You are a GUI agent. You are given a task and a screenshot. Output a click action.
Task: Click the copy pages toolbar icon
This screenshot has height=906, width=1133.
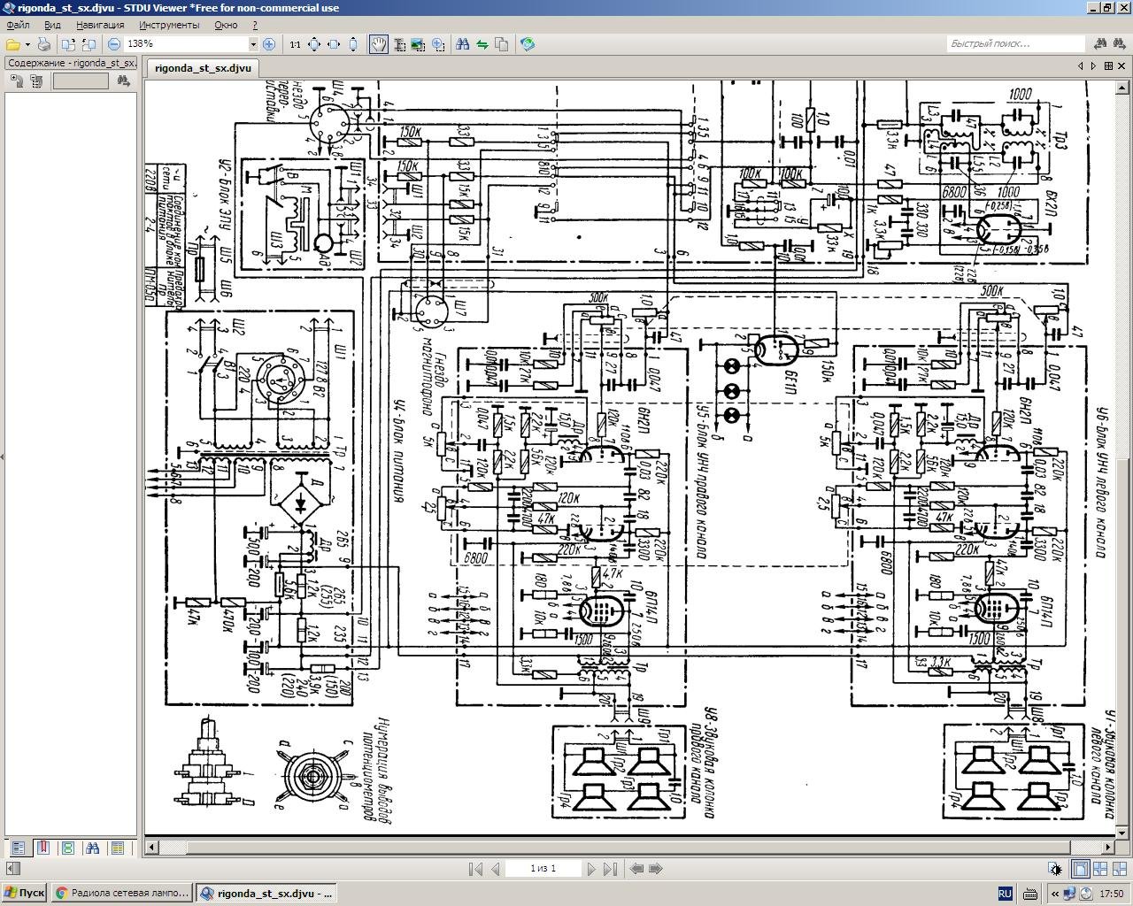(x=502, y=44)
